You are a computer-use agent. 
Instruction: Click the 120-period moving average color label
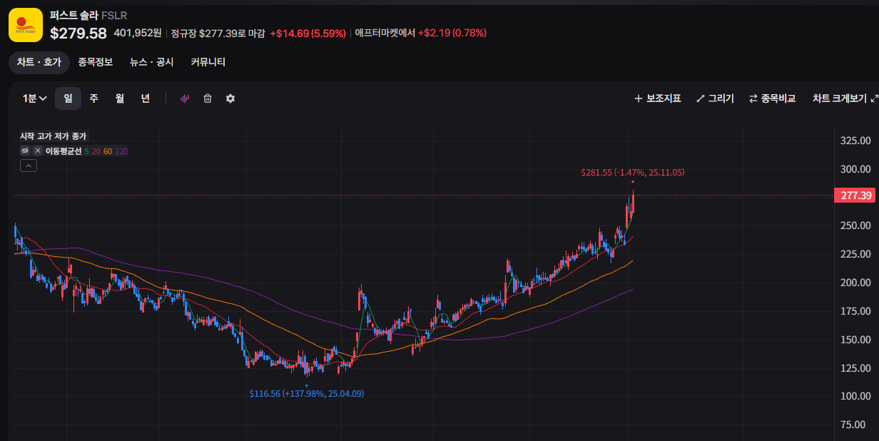[x=121, y=151]
